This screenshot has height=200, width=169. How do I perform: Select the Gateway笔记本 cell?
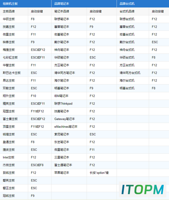click(x=69, y=119)
